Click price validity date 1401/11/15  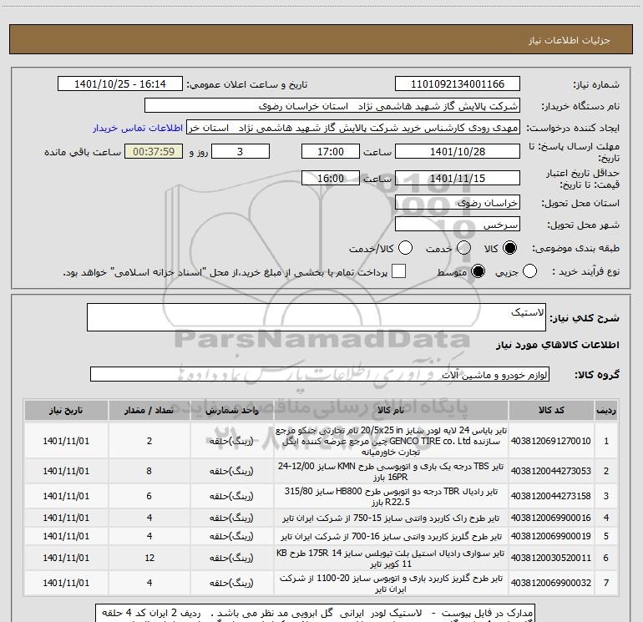tap(458, 179)
